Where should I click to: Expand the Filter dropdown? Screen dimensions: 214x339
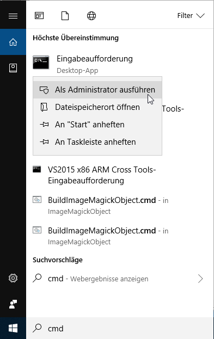click(x=191, y=16)
